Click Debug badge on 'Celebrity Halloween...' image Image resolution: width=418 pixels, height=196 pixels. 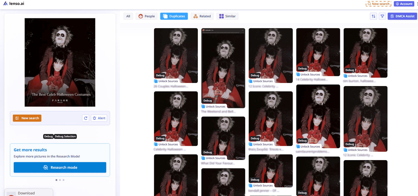click(160, 138)
